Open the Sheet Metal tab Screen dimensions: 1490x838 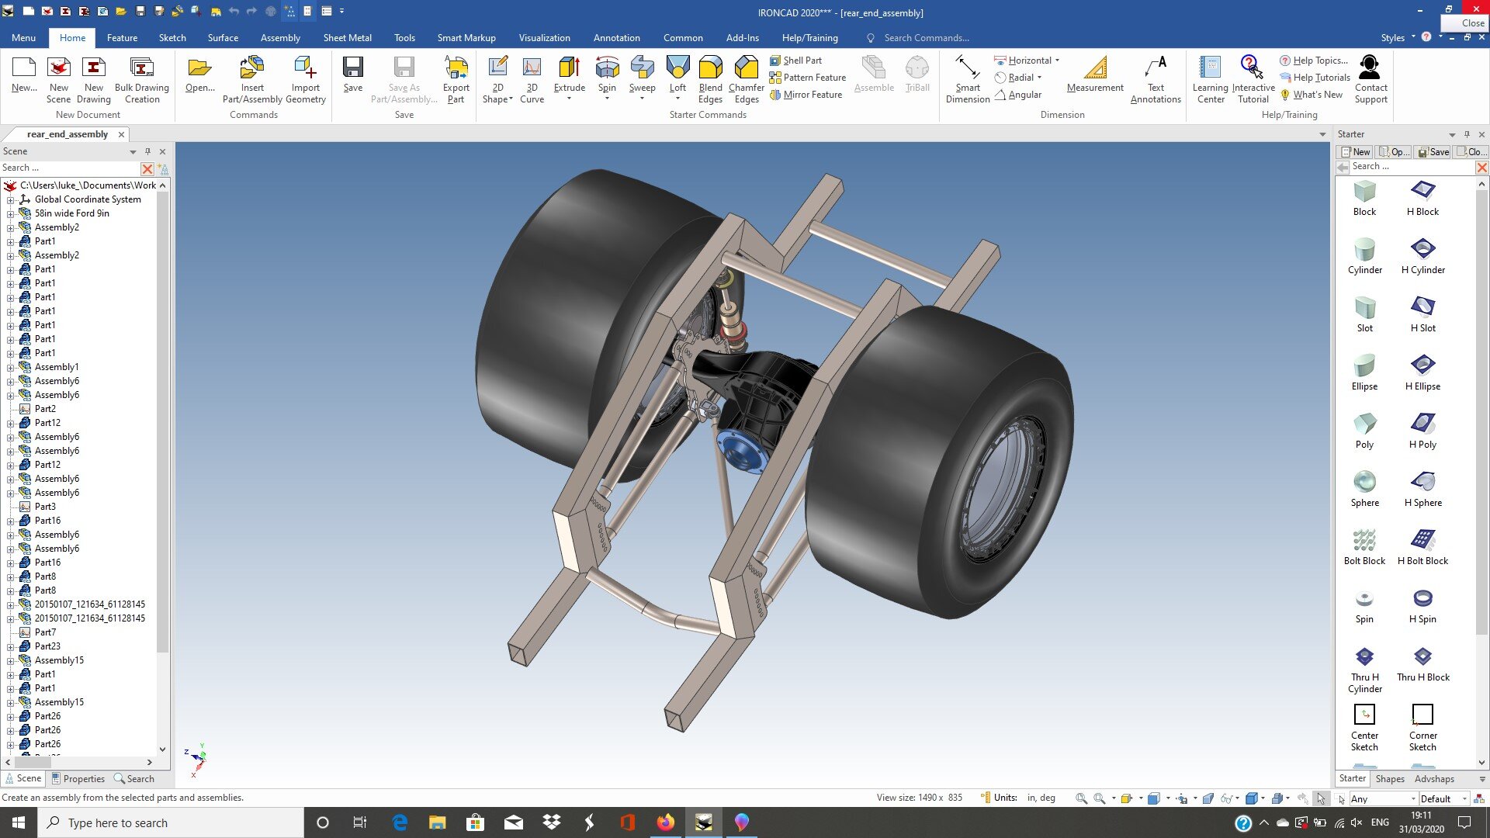click(347, 37)
